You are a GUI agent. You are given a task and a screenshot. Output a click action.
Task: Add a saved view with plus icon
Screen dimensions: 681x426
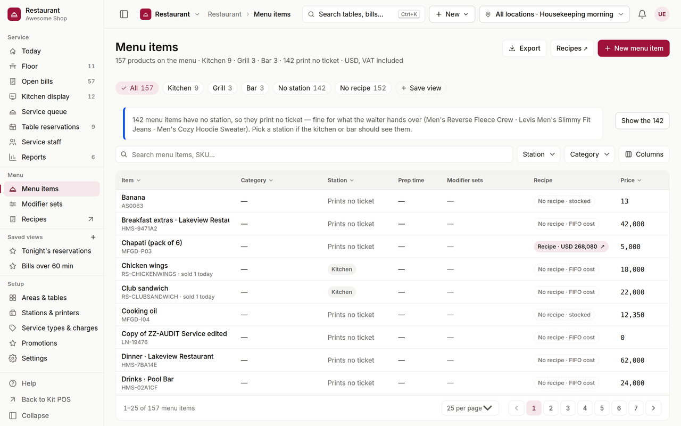coord(93,237)
